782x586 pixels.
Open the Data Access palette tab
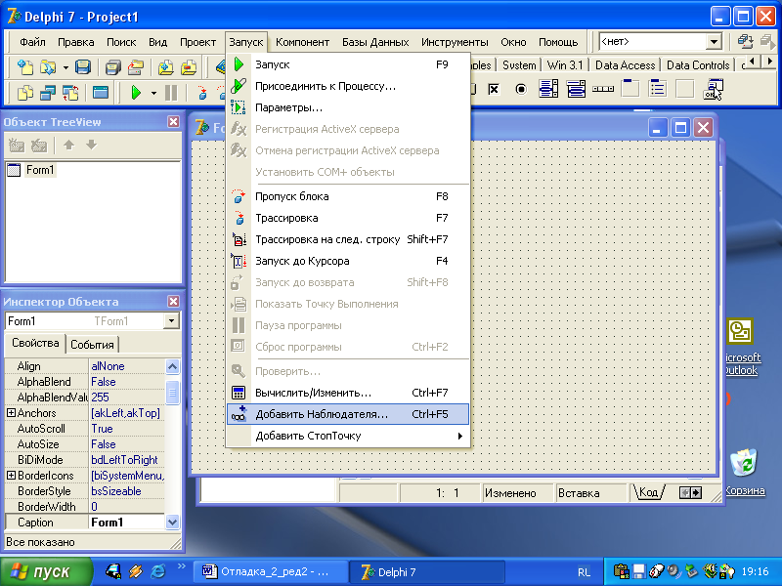tap(625, 65)
